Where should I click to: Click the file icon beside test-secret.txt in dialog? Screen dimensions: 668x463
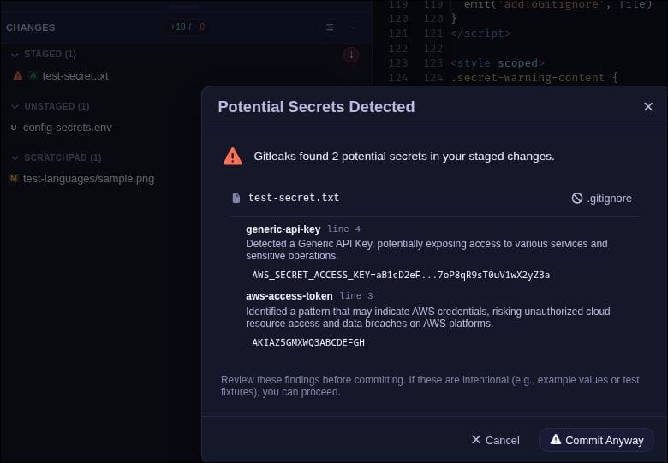coord(236,198)
